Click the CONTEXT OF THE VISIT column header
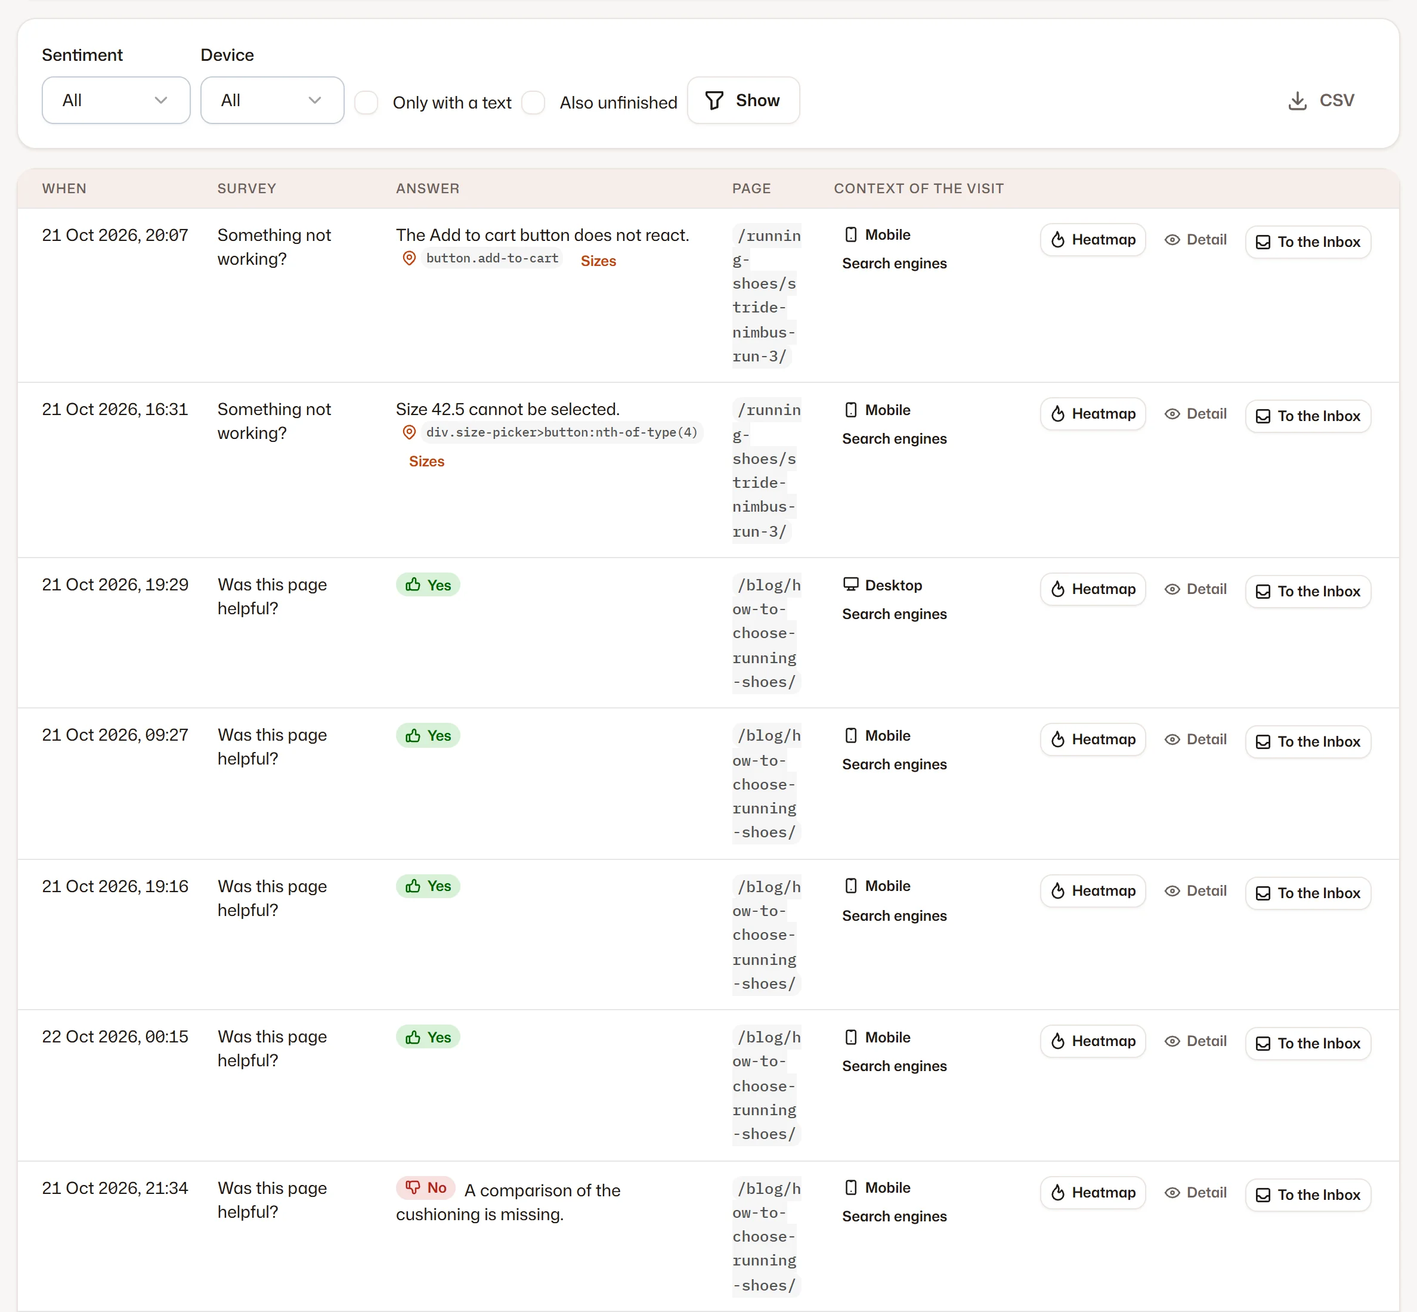Image resolution: width=1417 pixels, height=1312 pixels. (918, 189)
